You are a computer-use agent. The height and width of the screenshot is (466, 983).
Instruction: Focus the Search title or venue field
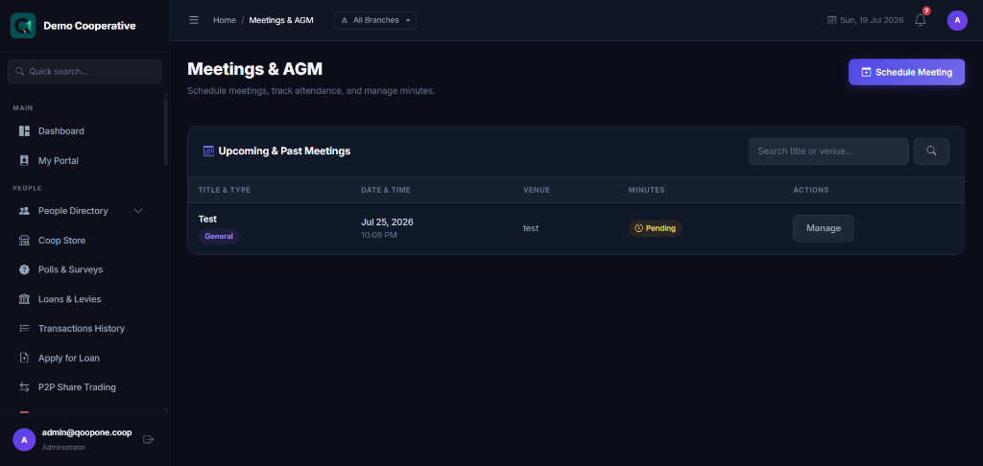828,151
